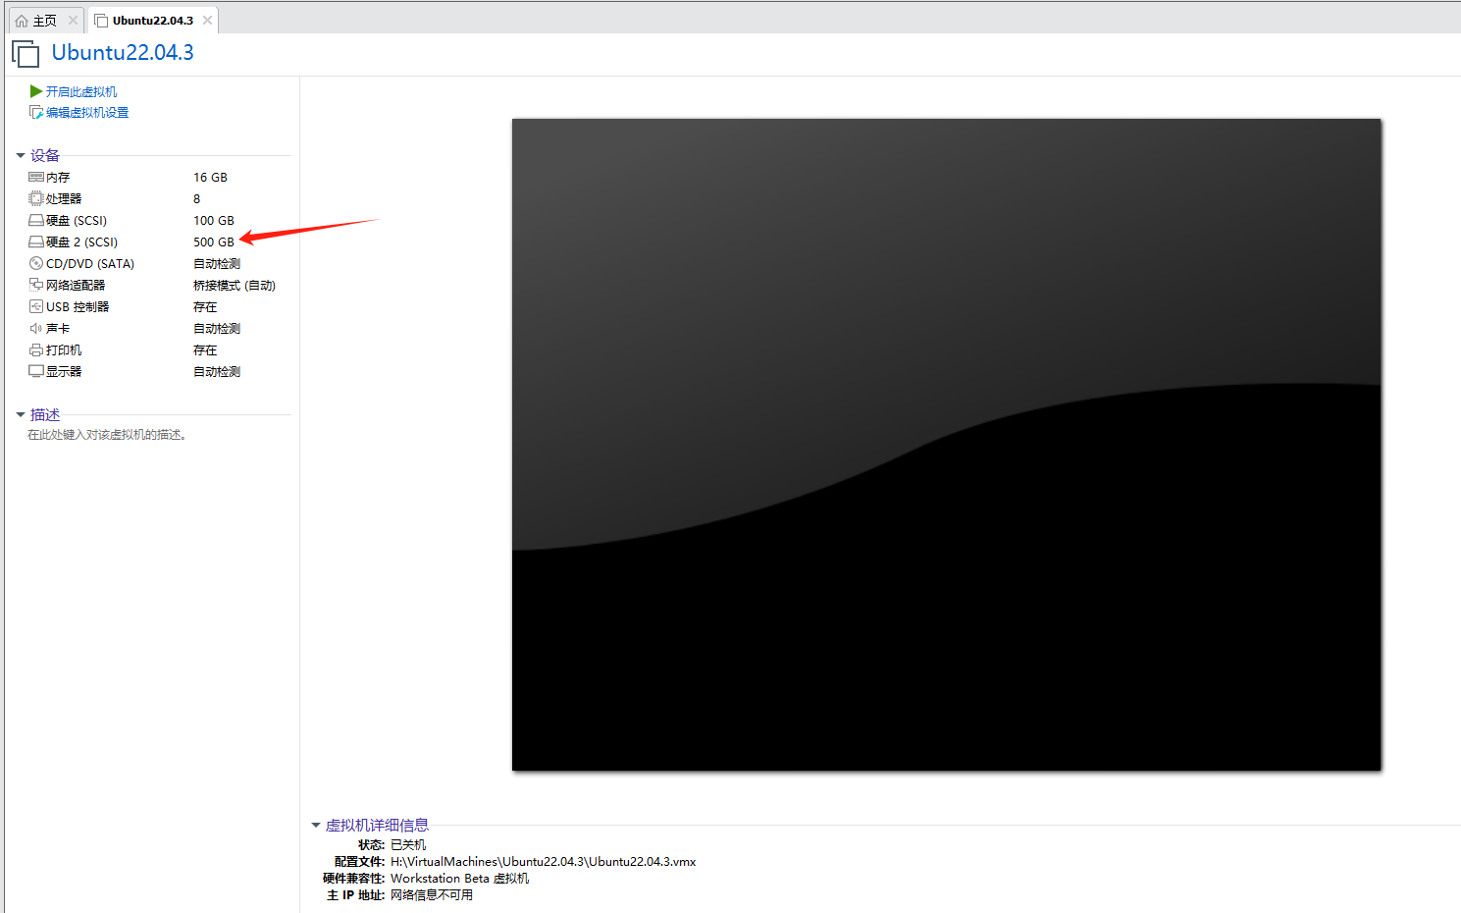Click the USB controller icon
The image size is (1461, 913).
(x=36, y=307)
